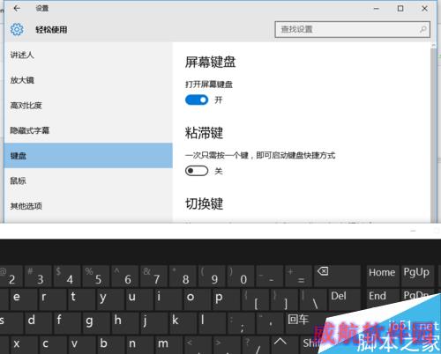Click the back arrow in Settings
Image resolution: width=441 pixels, height=354 pixels.
pos(17,9)
